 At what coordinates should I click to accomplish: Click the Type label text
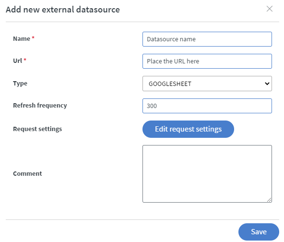pyautogui.click(x=20, y=84)
